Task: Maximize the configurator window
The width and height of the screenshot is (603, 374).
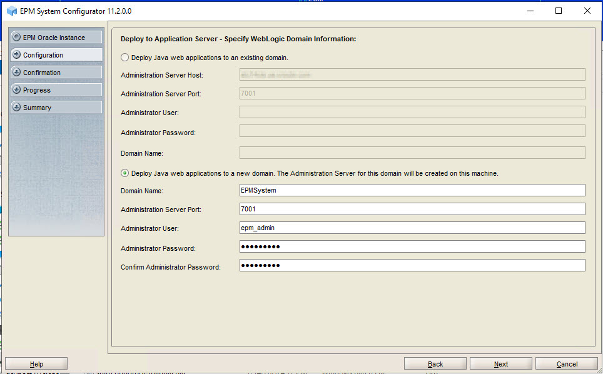Action: [x=559, y=11]
